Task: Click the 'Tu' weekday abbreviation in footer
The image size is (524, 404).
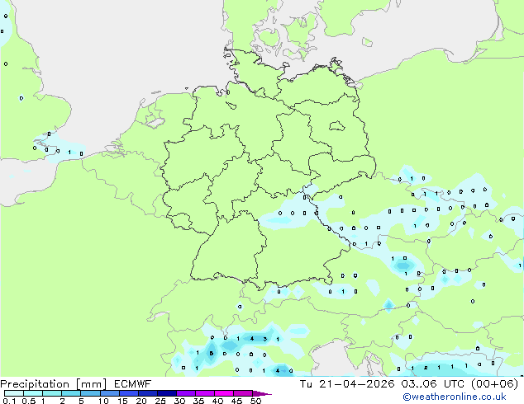Action: [306, 384]
